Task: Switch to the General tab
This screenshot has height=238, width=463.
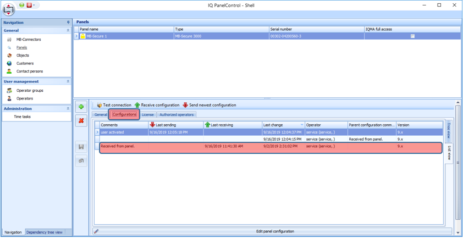Action: coord(101,114)
